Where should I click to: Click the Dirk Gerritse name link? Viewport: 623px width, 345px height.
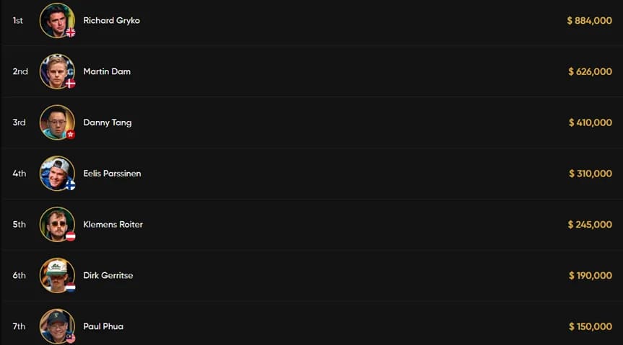(108, 275)
